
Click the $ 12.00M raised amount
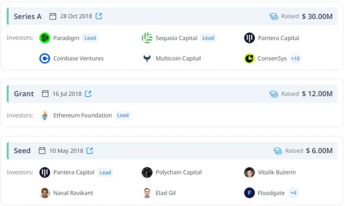[x=317, y=94]
